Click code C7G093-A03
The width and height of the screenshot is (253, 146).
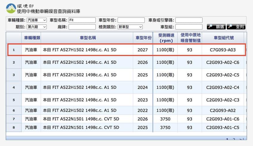pos(223,50)
